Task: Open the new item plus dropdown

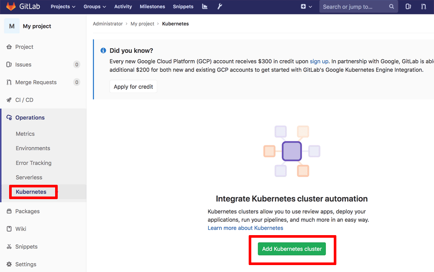Action: pos(306,7)
